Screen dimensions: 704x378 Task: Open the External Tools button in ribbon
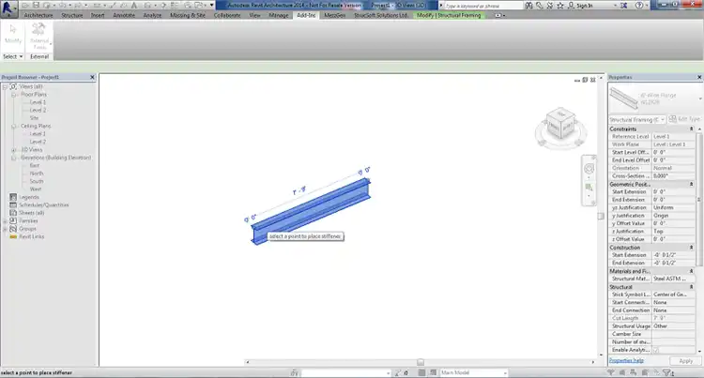tap(39, 36)
